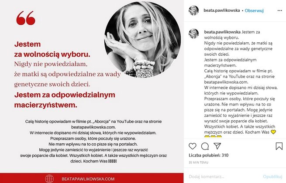Viewport: 286px width, 183px height.
Task: Save post with the bookmark icon
Action: click(x=279, y=146)
